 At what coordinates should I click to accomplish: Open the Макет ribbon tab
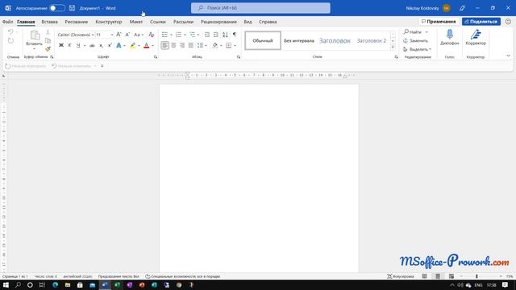pos(136,22)
